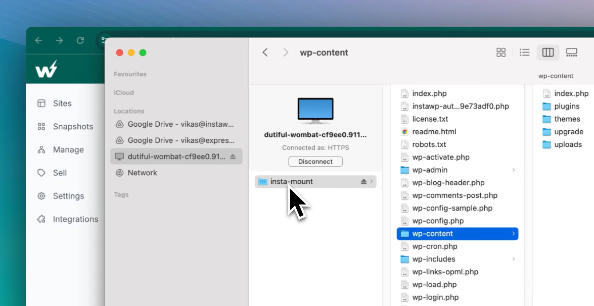Select the highlighted wp-content folder
Screen dimensions: 594x306
pos(457,234)
